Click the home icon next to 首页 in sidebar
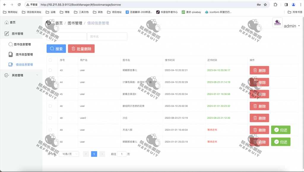The width and height of the screenshot is (304, 172). pyautogui.click(x=6, y=22)
